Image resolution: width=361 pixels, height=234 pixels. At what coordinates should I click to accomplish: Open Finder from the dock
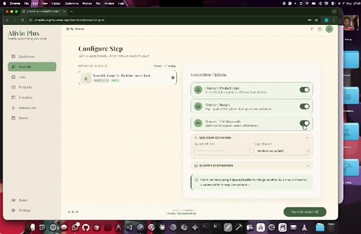click(31, 227)
